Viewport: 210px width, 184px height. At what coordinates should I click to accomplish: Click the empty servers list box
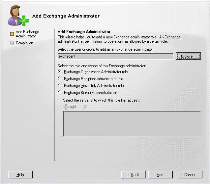click(132, 124)
